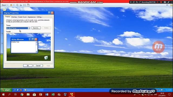Image resolution: width=173 pixels, height=97 pixels.
Task: Open VirtualBox cube icon on host taskbar
Action: pos(65,95)
